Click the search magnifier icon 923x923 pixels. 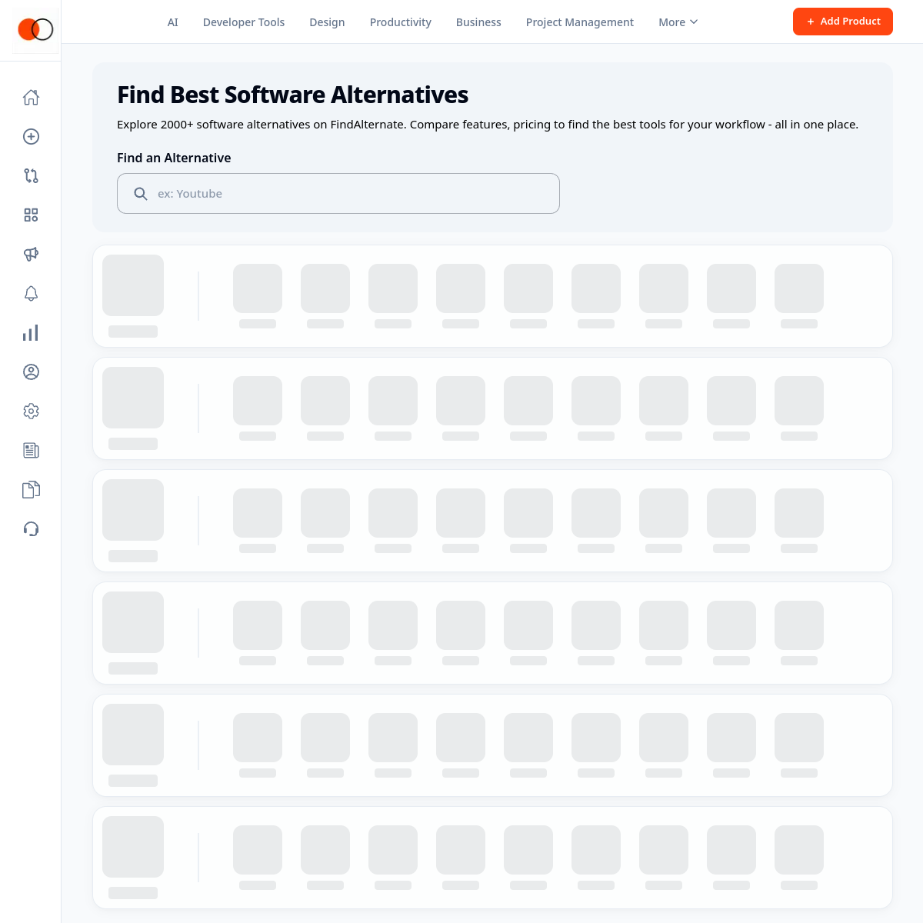coord(141,194)
